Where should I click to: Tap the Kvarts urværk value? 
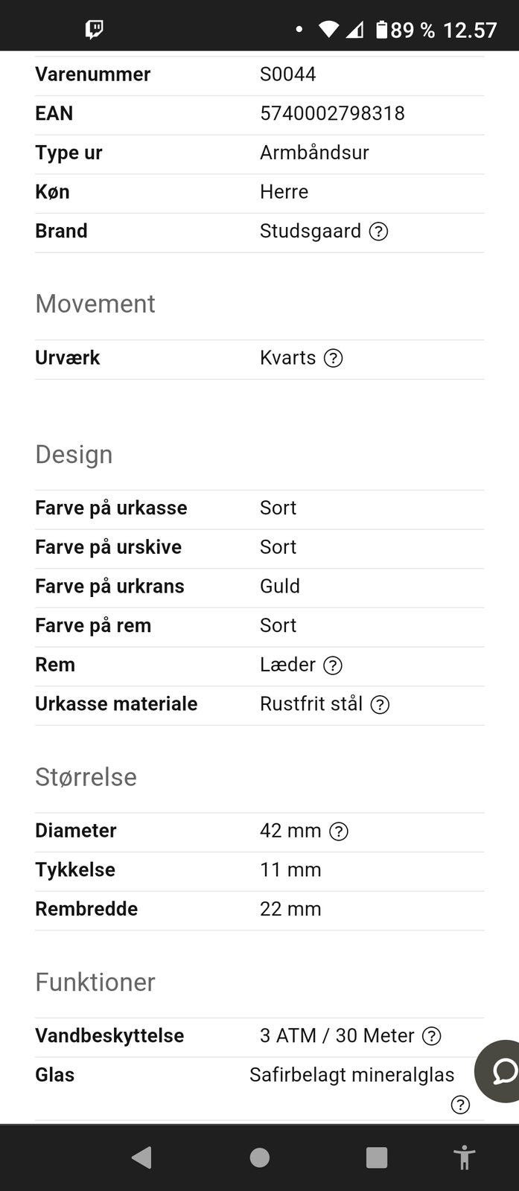(x=287, y=358)
